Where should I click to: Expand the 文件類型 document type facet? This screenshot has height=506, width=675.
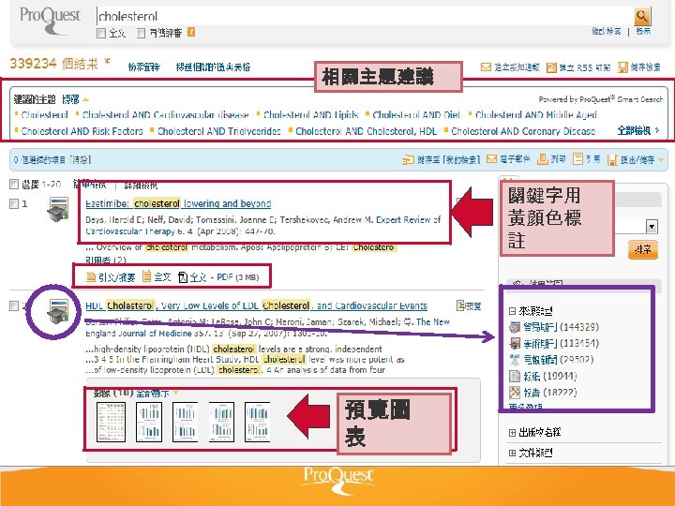click(x=512, y=453)
